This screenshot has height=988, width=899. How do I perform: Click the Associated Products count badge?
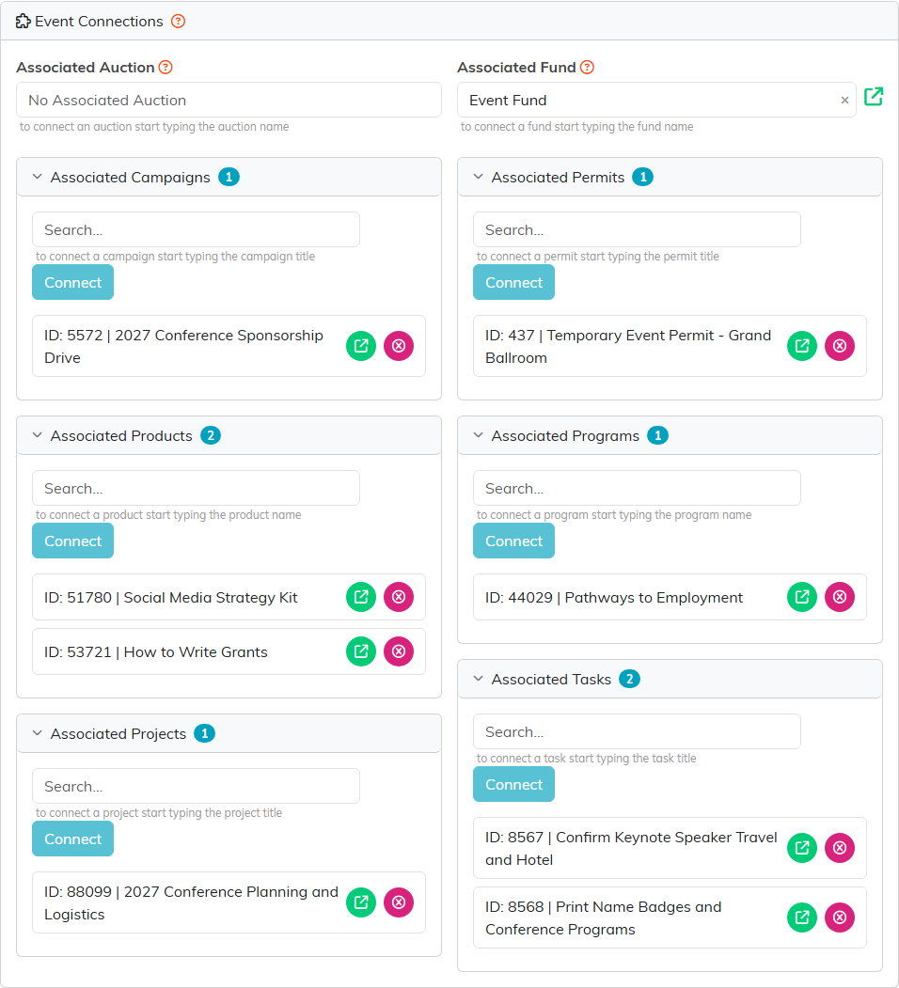(x=211, y=435)
